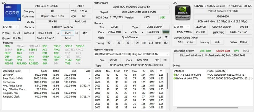The height and width of the screenshot is (112, 254).
Task: Select the Quad-Channel mode field
Action: click(130, 37)
